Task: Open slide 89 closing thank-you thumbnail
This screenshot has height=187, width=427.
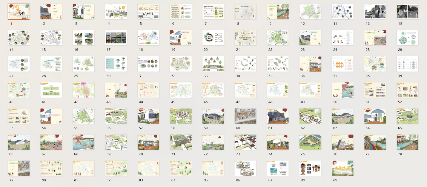Action: 343,168
